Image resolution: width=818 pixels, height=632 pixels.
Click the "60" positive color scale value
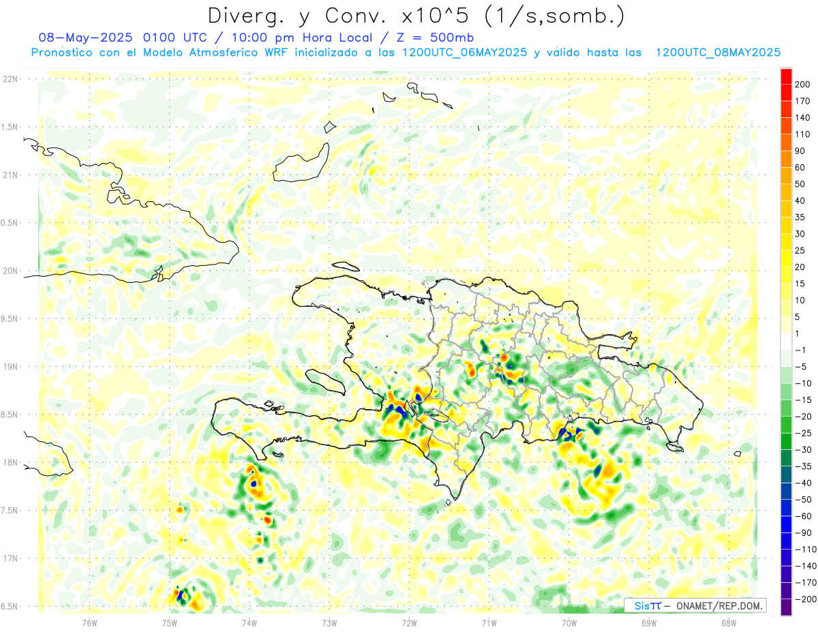[801, 168]
